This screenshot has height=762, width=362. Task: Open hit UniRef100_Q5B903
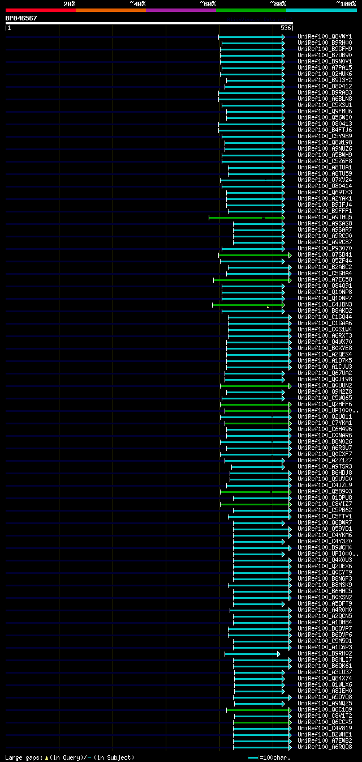325,491
